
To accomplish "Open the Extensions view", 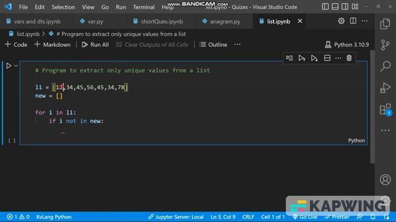I will point(385,110).
